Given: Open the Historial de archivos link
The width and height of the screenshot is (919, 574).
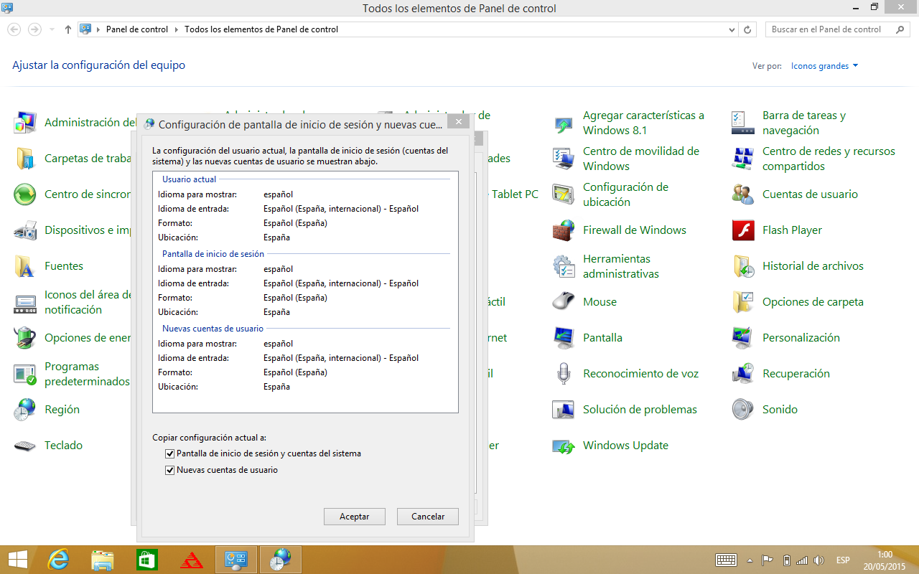Looking at the screenshot, I should point(813,266).
